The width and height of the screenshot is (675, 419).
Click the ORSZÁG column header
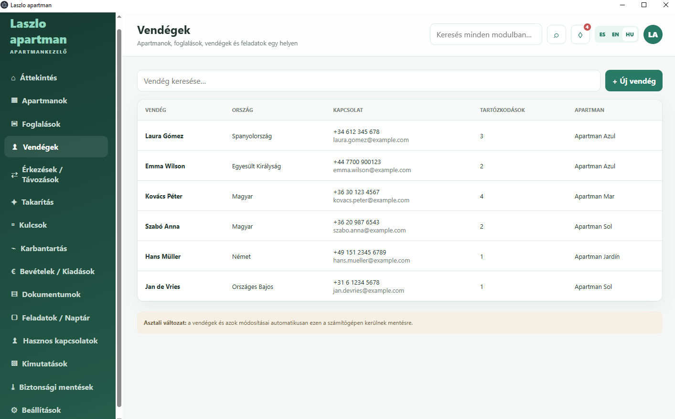[x=242, y=110]
